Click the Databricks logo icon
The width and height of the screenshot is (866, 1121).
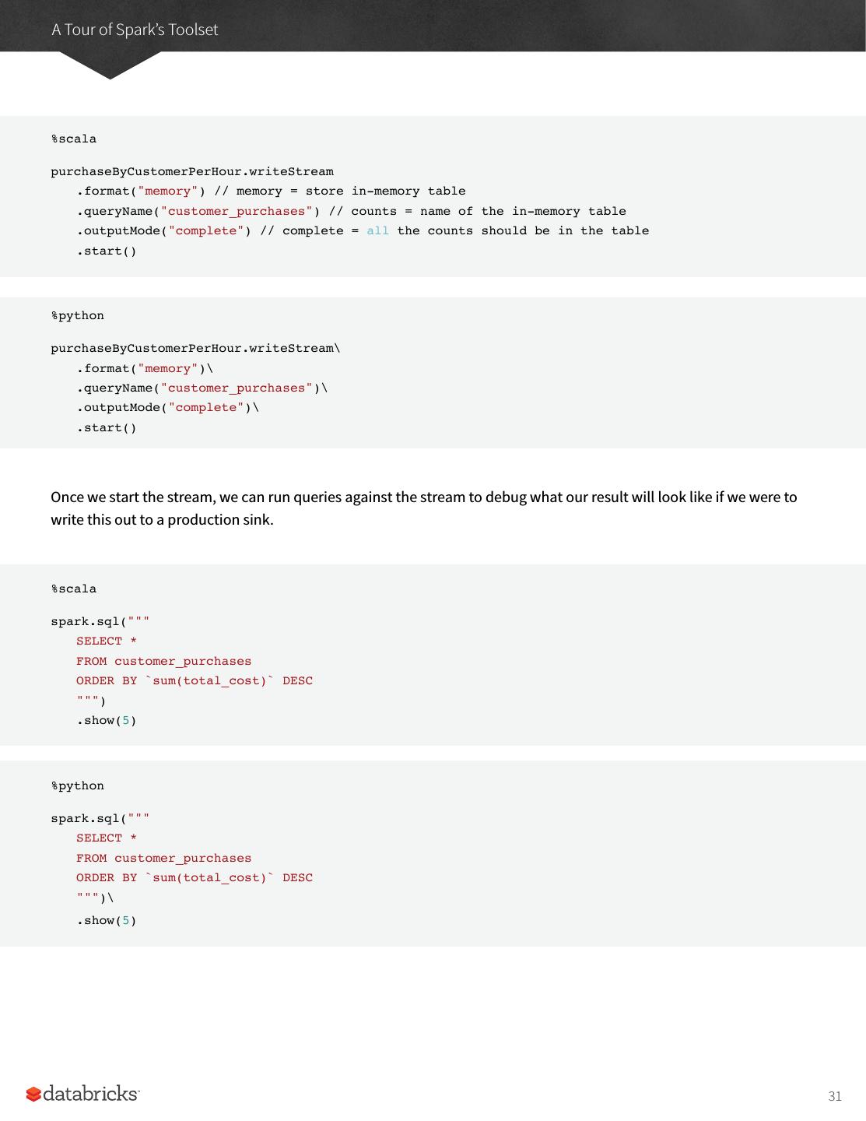coord(33,1095)
